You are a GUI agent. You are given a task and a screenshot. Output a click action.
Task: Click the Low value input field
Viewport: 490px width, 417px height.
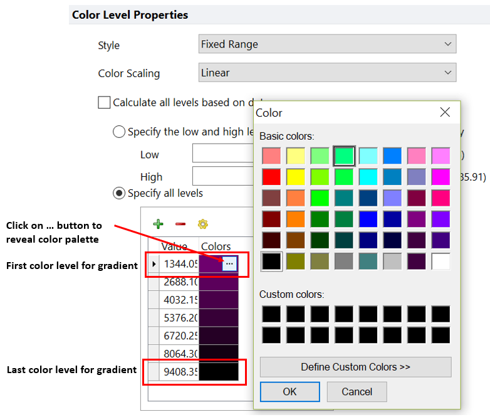[222, 154]
